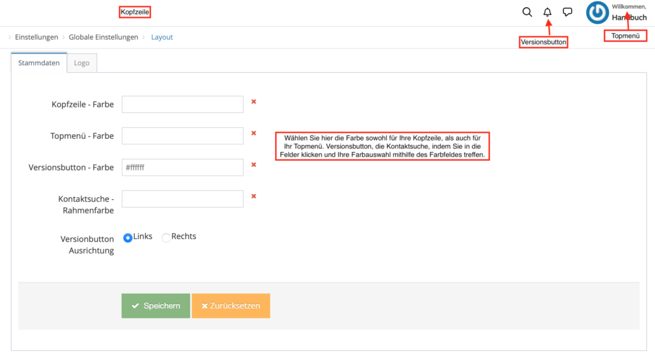Clear the Kontaktsuche - Rahmenfarbe value
The height and width of the screenshot is (352, 655).
(253, 196)
